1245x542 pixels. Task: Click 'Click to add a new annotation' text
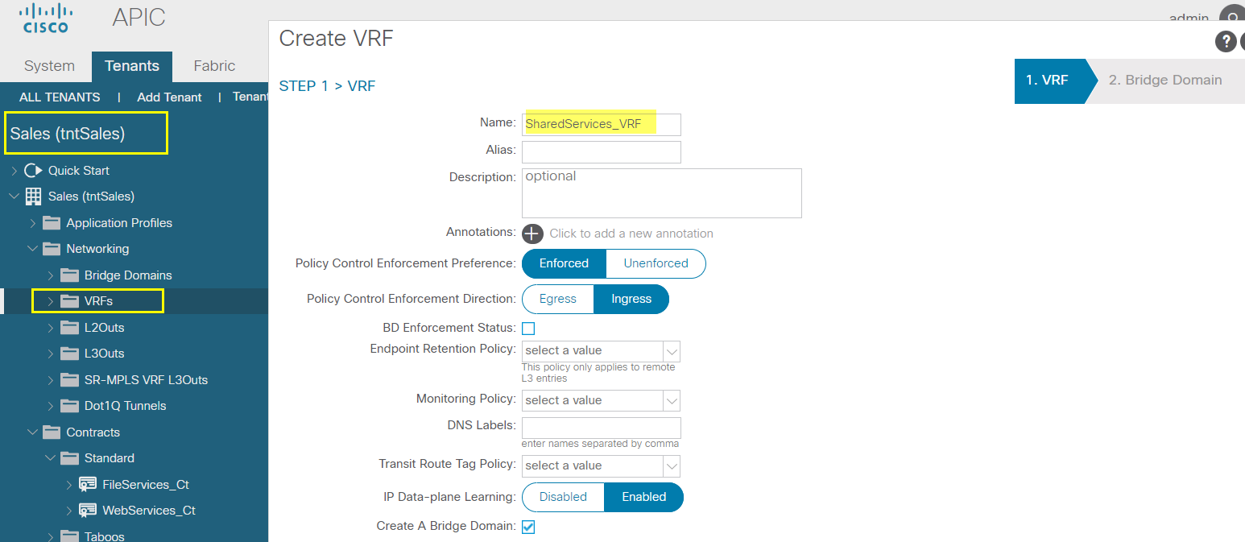[x=631, y=234]
